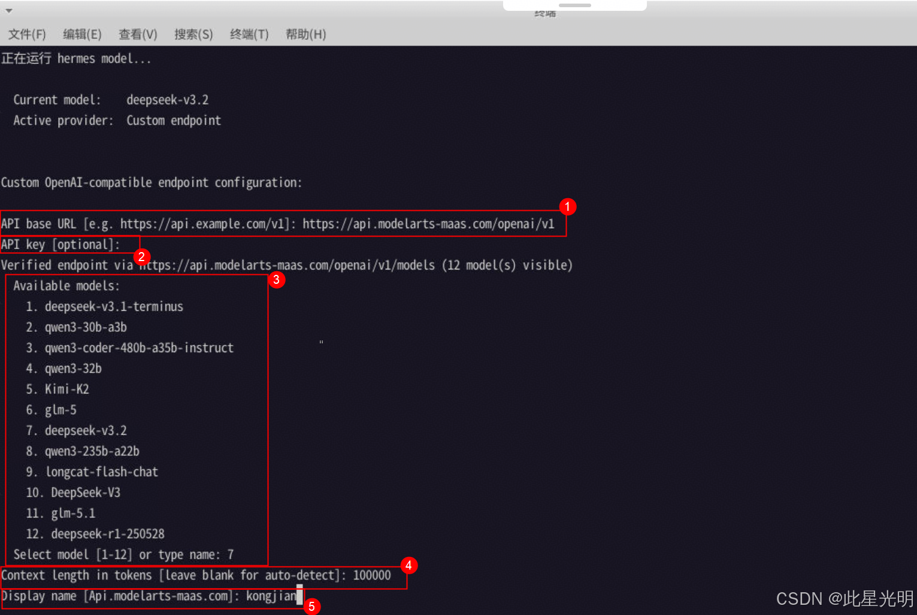Click the '正在运行 hermes model...' line
Screen dimensions: 917x615
76,59
